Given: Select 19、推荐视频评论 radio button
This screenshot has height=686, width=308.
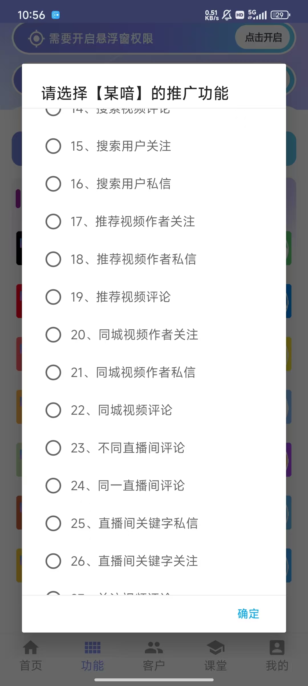Looking at the screenshot, I should click(x=53, y=297).
